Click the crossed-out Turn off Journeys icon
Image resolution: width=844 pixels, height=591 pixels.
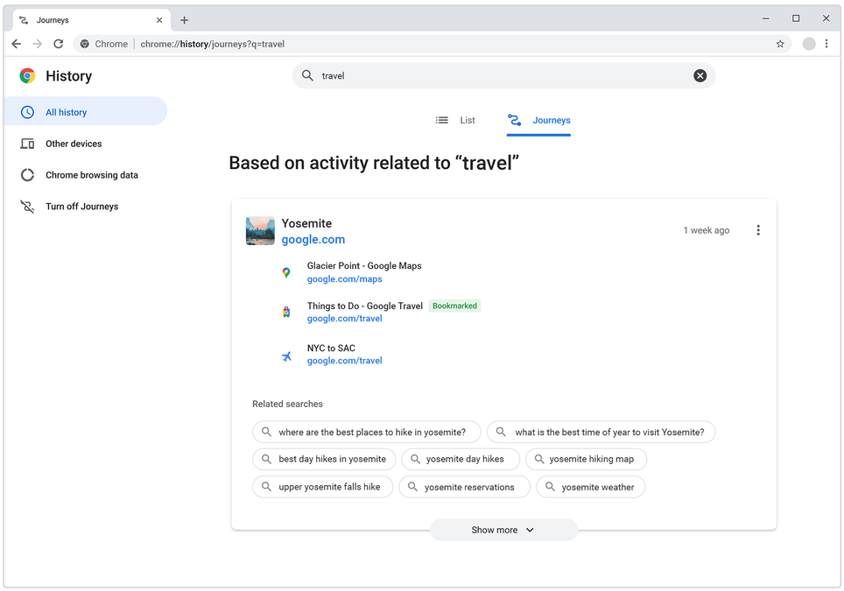(x=27, y=206)
